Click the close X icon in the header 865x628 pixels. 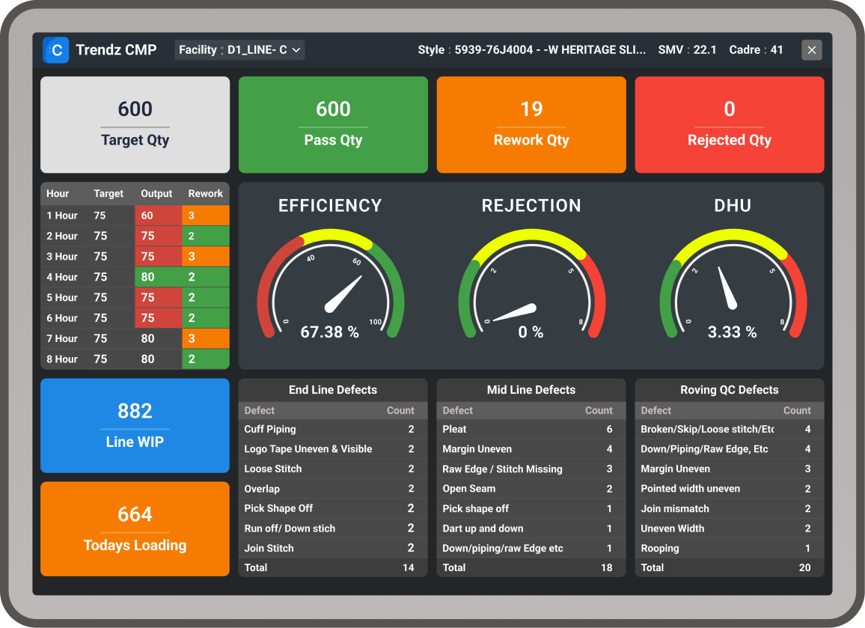(812, 49)
